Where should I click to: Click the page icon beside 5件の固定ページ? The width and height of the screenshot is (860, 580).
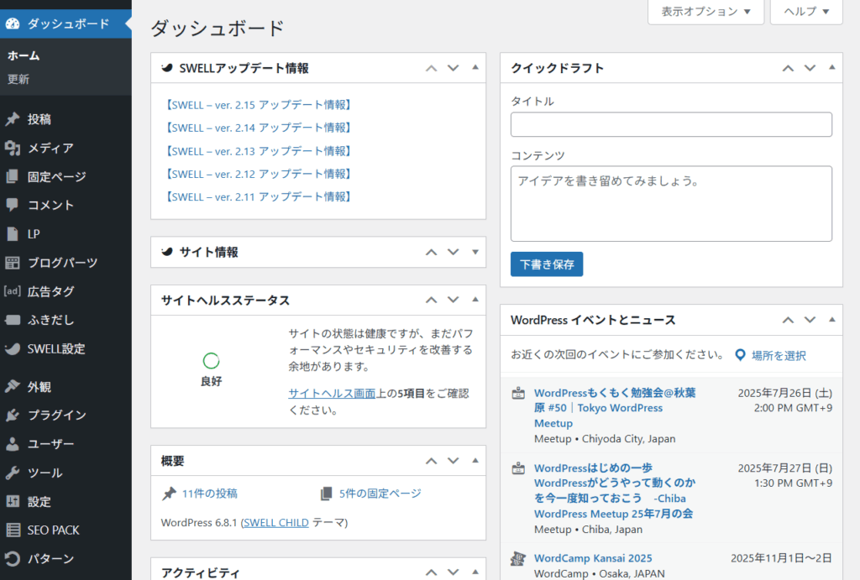327,494
